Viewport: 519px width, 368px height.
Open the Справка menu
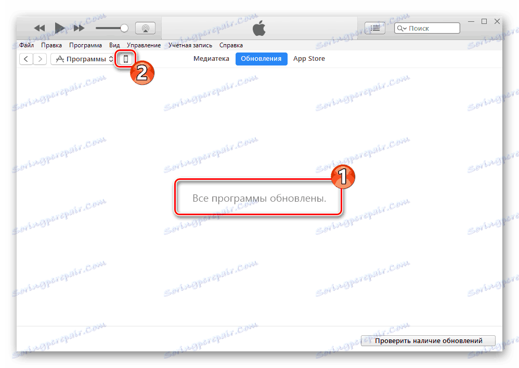tap(231, 45)
